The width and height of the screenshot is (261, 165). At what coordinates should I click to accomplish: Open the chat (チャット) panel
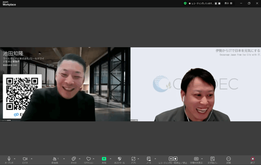coord(74,159)
